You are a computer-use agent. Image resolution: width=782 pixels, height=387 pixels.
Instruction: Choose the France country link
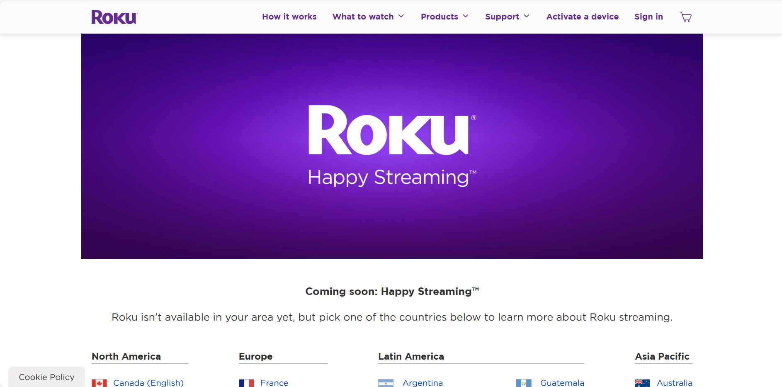(x=274, y=382)
